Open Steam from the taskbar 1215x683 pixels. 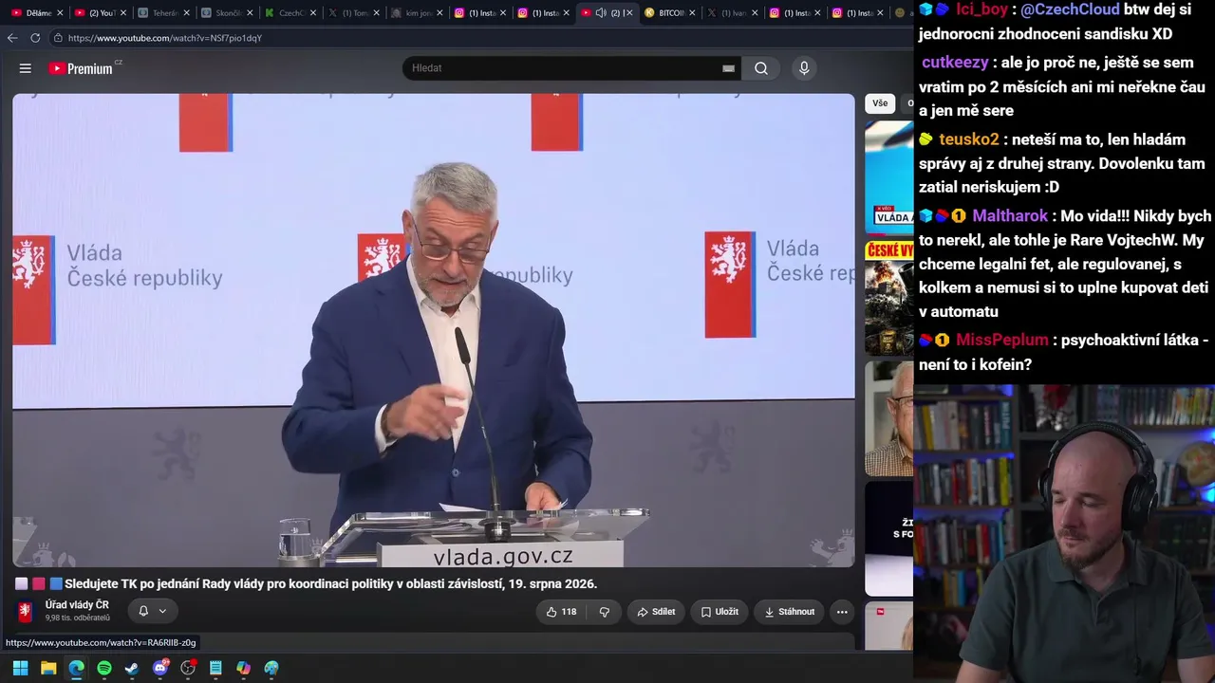[x=132, y=668]
